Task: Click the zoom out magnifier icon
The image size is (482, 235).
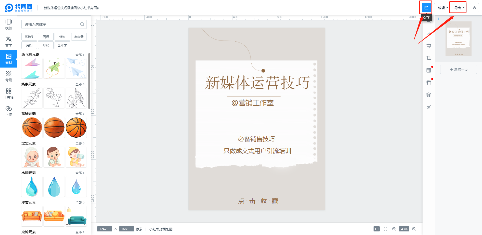Action: click(394, 229)
